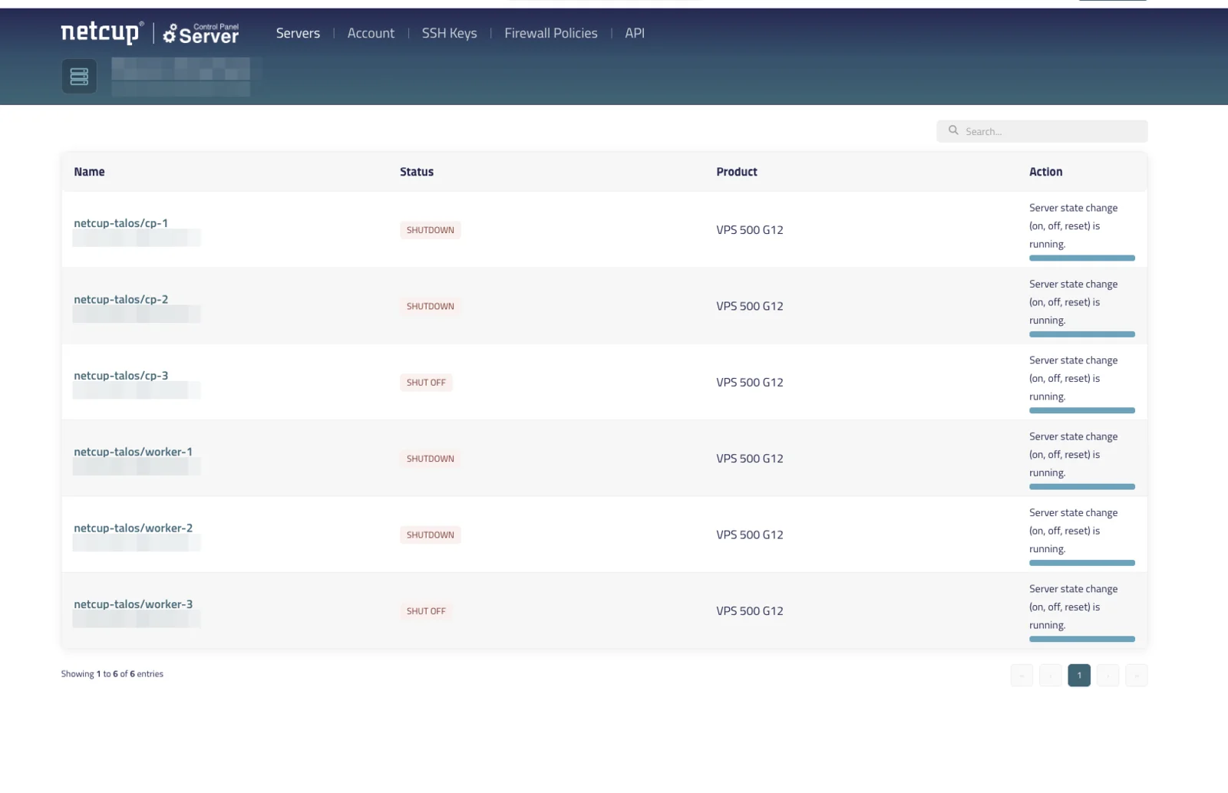Open the Servers menu
This screenshot has height=793, width=1228.
pyautogui.click(x=298, y=33)
